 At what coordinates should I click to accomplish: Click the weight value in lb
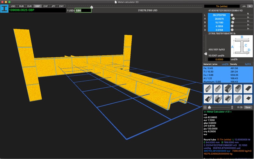coord(222,33)
